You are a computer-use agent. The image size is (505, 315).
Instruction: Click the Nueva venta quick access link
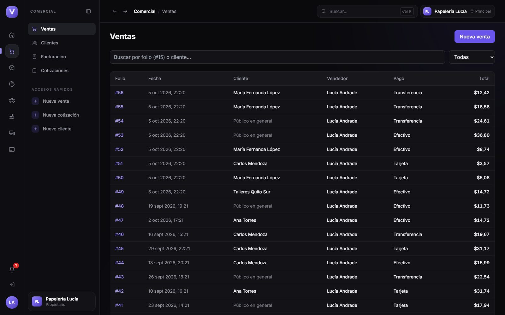[x=56, y=101]
